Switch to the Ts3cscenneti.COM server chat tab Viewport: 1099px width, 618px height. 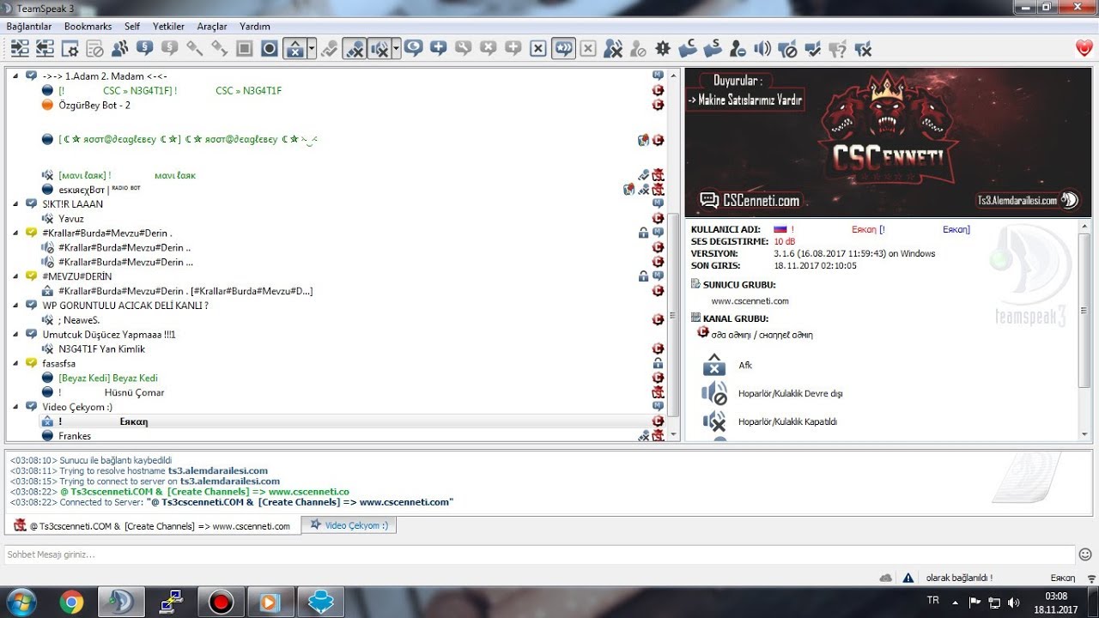[153, 525]
